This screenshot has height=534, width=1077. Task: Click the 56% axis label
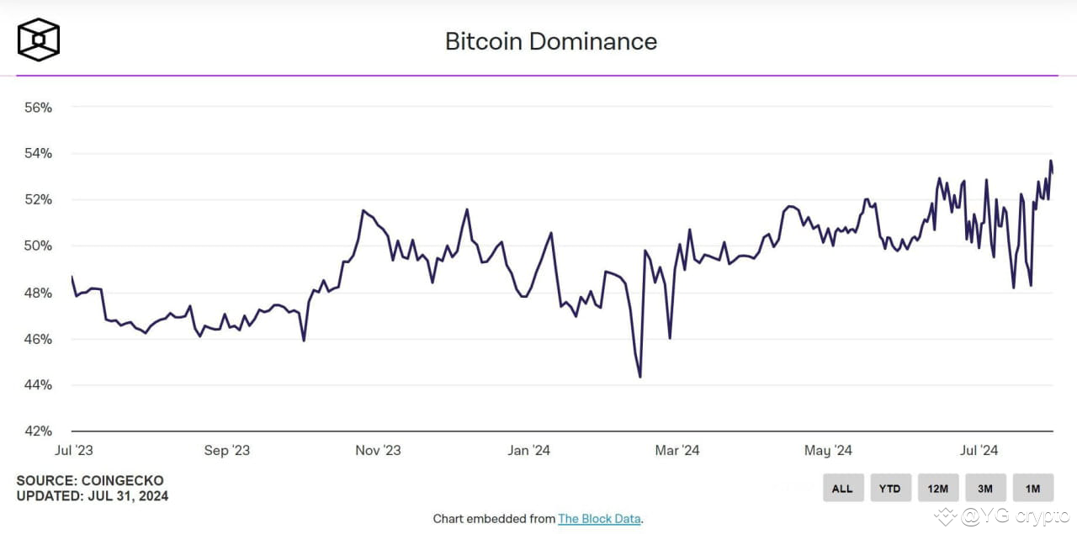click(x=37, y=108)
